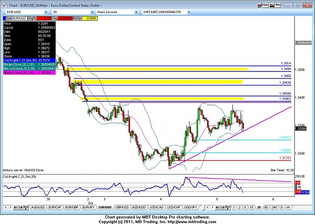Select the D daily interval tab
Image resolution: width=315 pixels, height=224 pixels.
tap(282, 207)
